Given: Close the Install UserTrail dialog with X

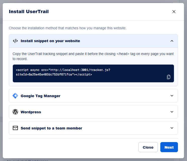Looking at the screenshot, I should coord(174,12).
